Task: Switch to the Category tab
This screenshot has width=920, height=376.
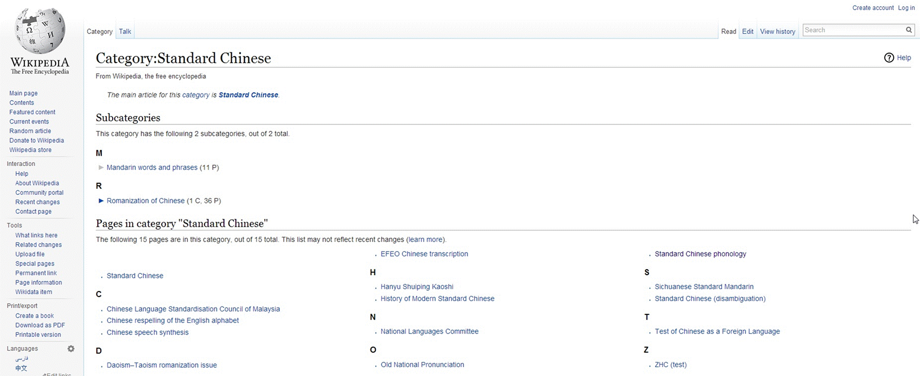Action: 100,31
